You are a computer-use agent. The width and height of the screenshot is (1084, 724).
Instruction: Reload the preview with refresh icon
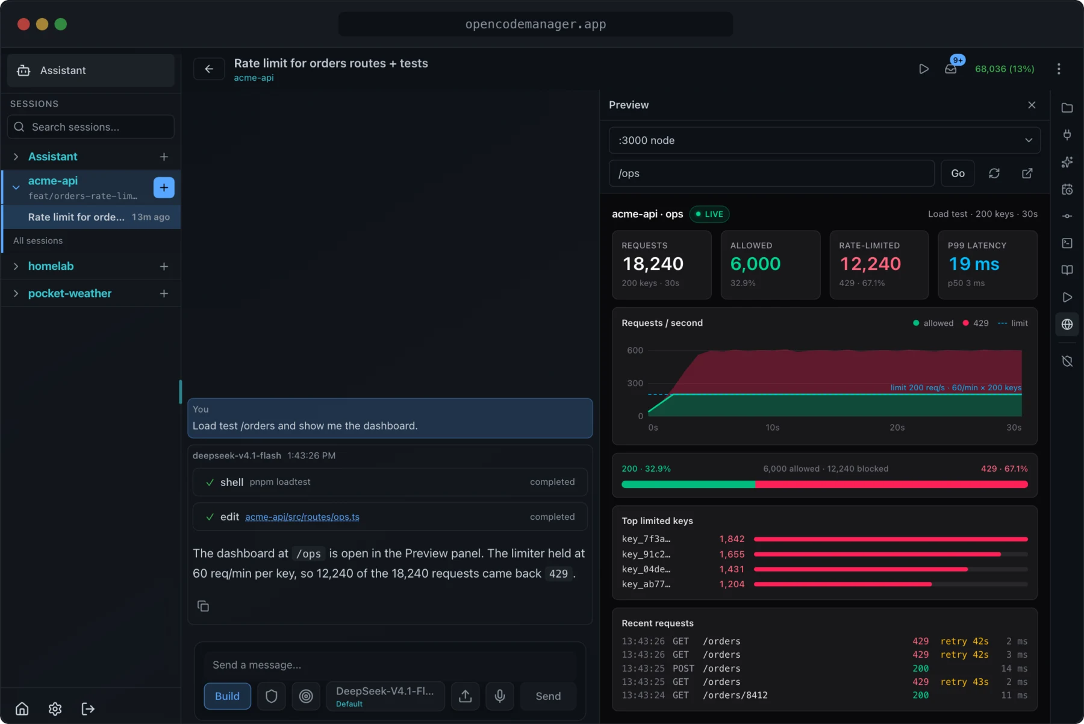point(994,173)
